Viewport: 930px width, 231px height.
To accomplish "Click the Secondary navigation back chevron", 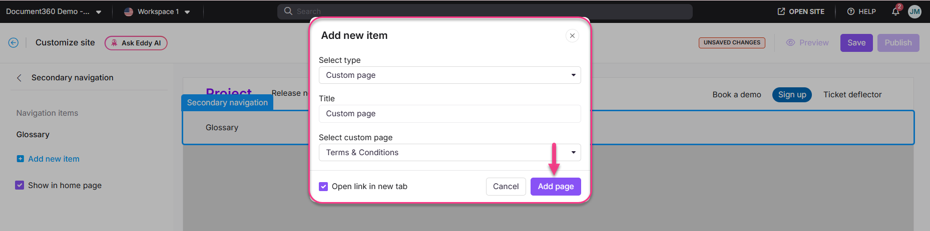I will [x=19, y=78].
